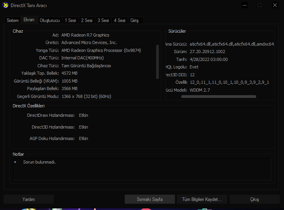
Task: Click the Sonraki Sayfa button
Action: click(x=150, y=199)
